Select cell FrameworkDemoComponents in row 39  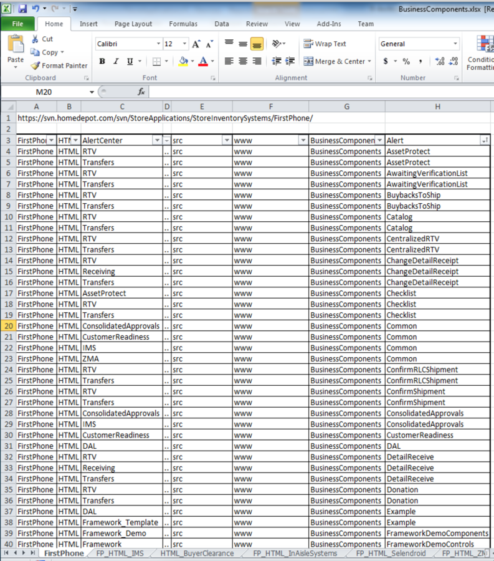(x=437, y=533)
